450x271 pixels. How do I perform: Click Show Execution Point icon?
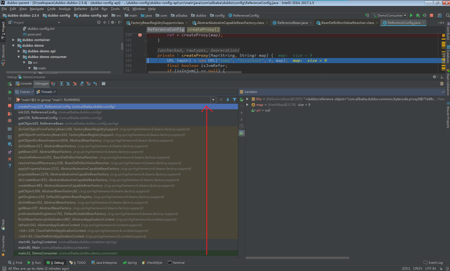click(53, 84)
